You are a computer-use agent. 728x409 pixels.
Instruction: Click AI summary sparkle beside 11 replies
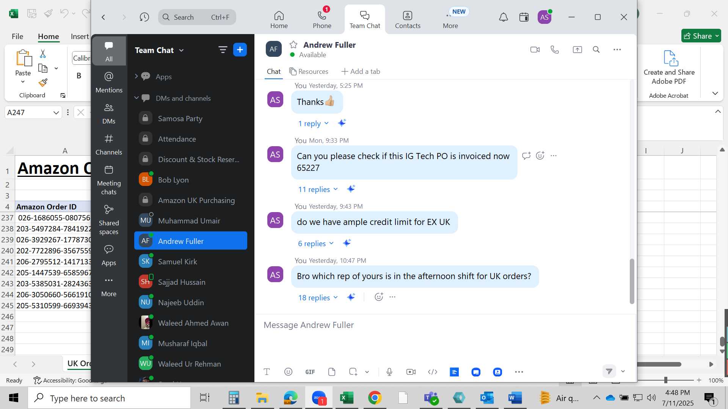tap(351, 189)
